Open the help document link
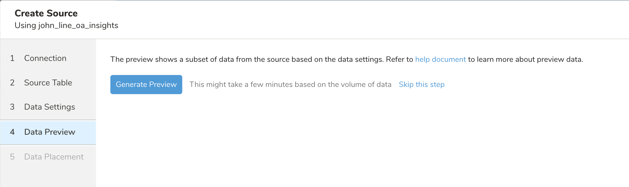Viewport: 629px width, 187px height. click(440, 59)
